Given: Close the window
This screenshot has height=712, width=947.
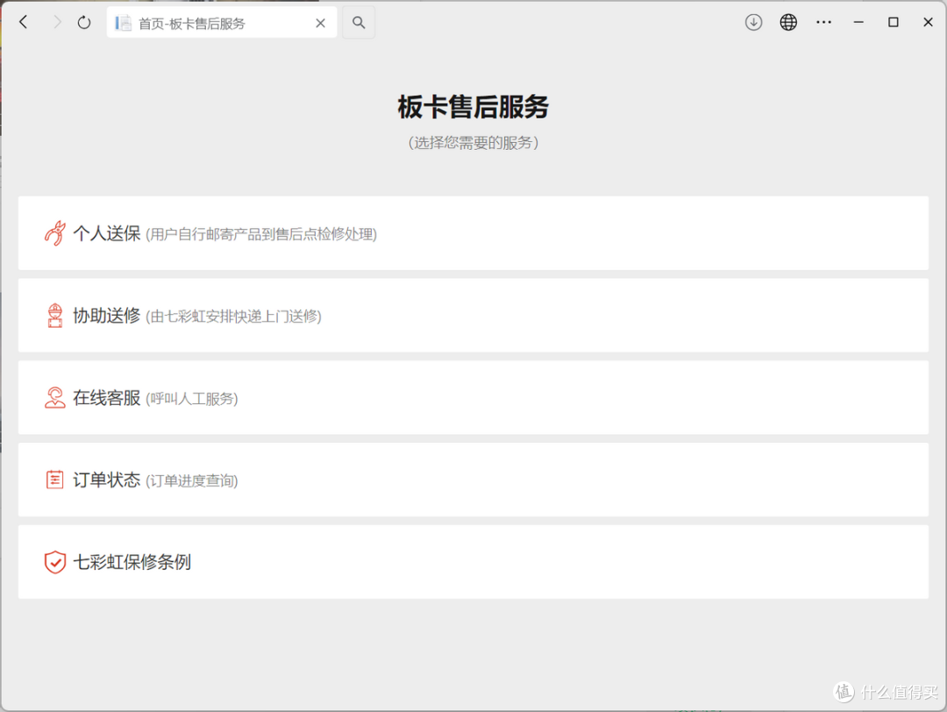Looking at the screenshot, I should [929, 22].
